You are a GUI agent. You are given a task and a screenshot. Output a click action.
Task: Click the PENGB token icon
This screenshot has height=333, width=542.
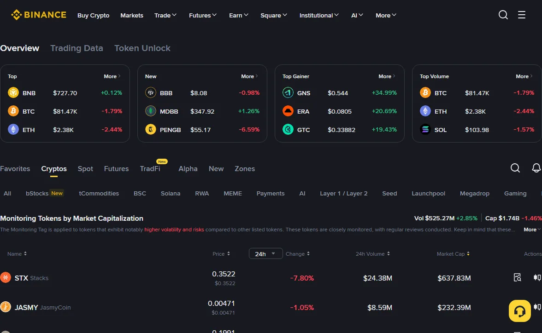(150, 129)
